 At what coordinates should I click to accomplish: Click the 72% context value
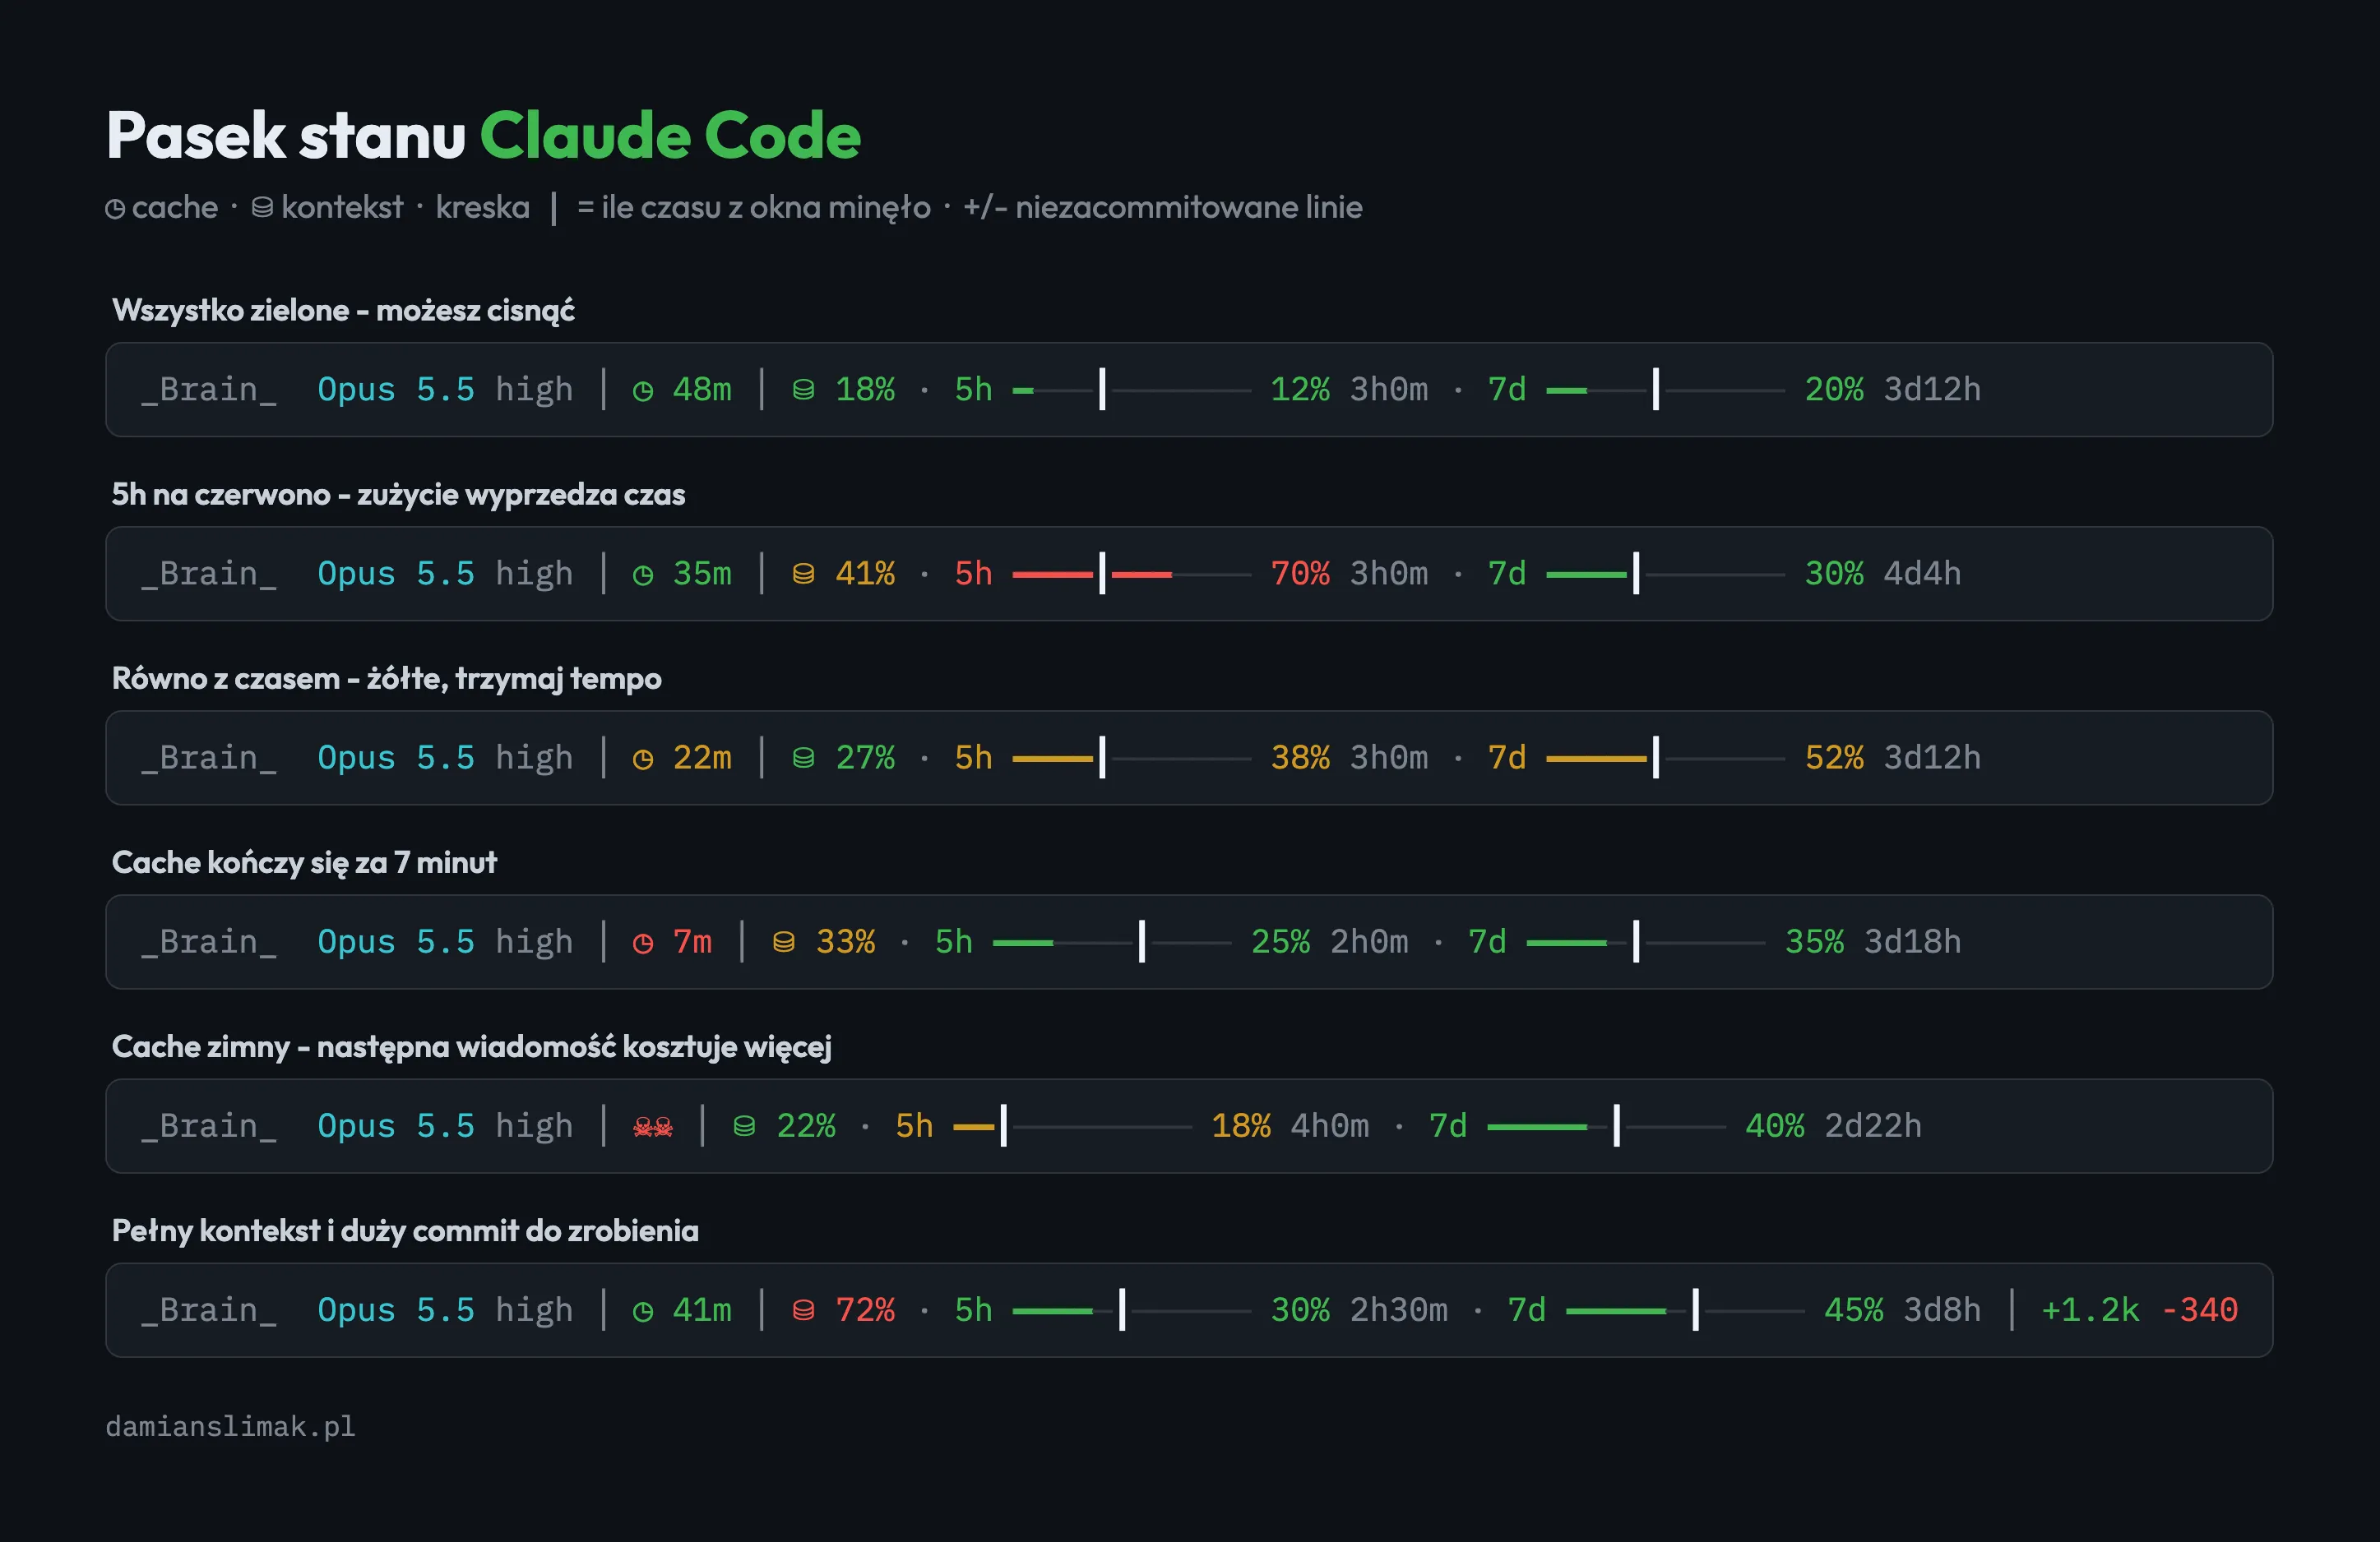865,1310
